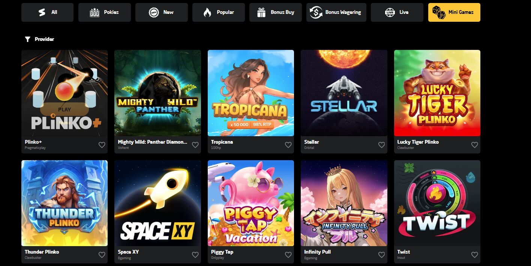Click the Thunder Plinko heart icon

pos(102,255)
